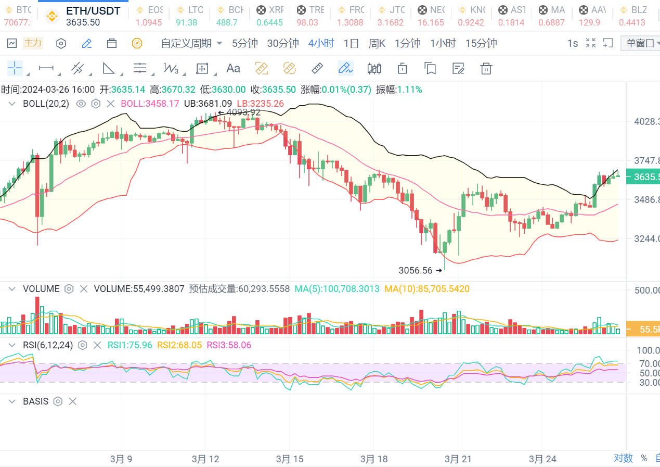Click the lock drawings icon

click(402, 68)
